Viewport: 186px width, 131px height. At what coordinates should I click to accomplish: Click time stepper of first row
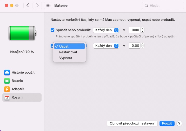point(142,30)
